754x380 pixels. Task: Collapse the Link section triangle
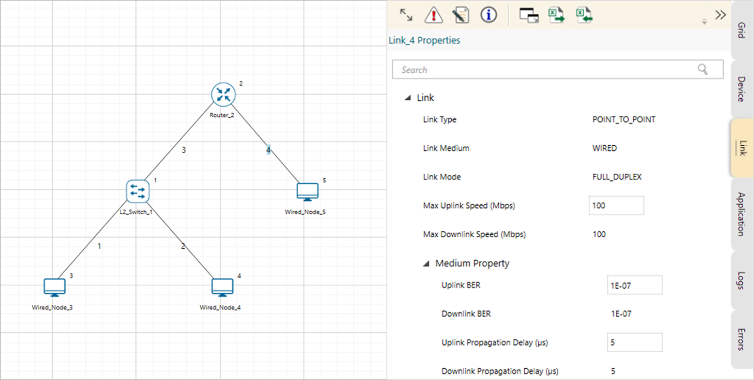407,98
